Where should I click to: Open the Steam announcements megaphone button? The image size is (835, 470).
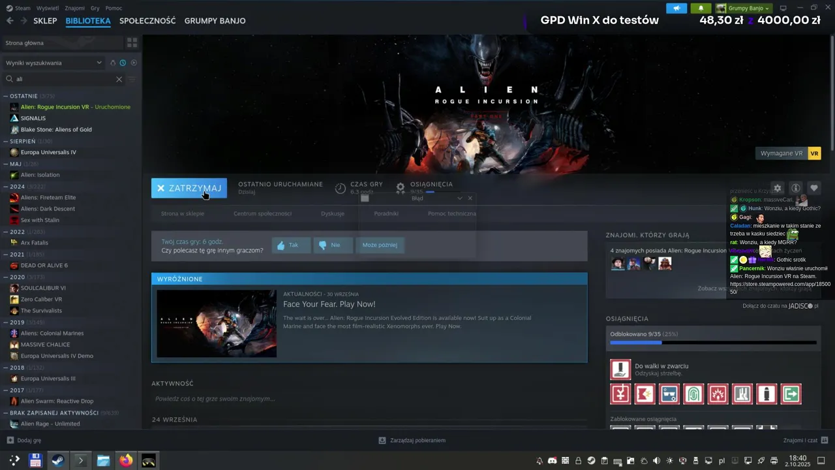(676, 8)
